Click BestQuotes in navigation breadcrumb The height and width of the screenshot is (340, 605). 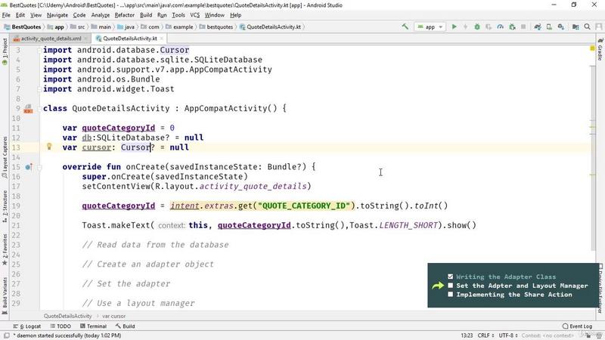coord(23,27)
